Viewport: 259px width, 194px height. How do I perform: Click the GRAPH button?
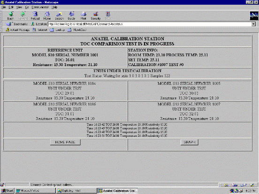tap(190, 142)
